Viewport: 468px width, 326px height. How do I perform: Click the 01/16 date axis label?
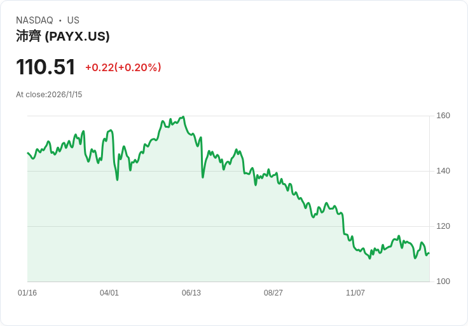click(27, 292)
